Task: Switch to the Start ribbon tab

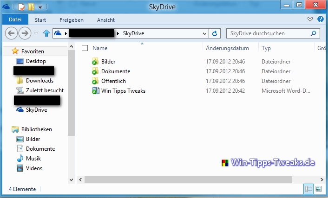Action: click(x=40, y=20)
